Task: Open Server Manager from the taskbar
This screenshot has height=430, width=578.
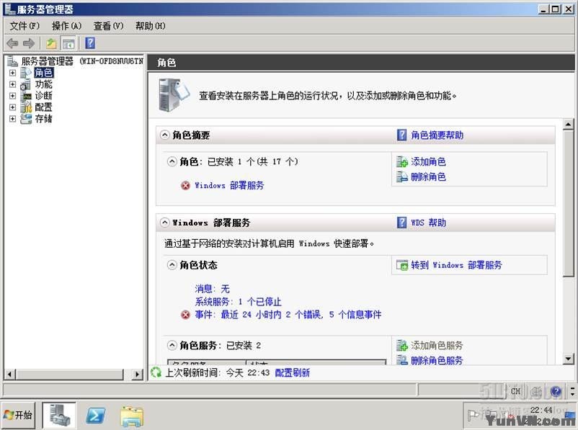Action: click(59, 416)
